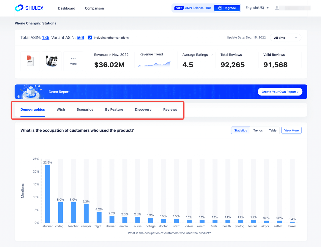Switch chart display to Table view
Image resolution: width=321 pixels, height=247 pixels.
point(273,130)
